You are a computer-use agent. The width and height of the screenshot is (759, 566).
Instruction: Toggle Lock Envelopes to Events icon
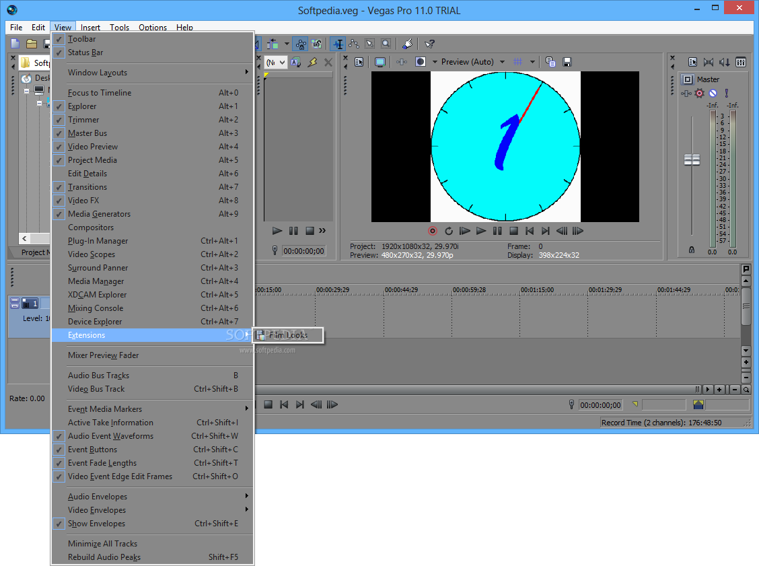(301, 44)
